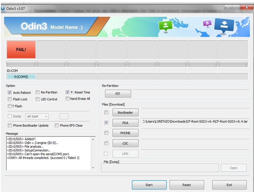254x192 pixels.
Task: Check the PHONE file checkbox
Action: point(106,133)
